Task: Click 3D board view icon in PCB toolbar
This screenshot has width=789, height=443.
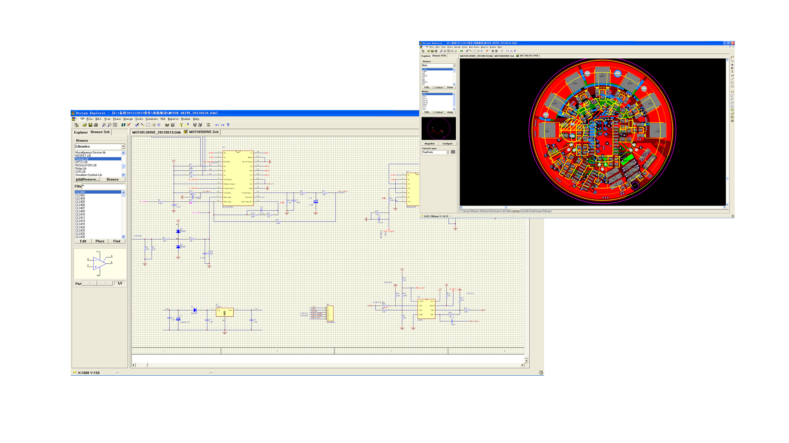Action: tap(461, 51)
